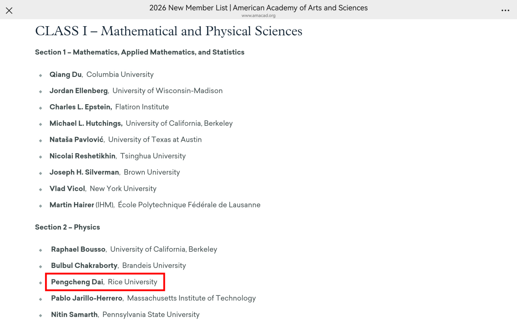Tap the page title in header

coord(258,8)
